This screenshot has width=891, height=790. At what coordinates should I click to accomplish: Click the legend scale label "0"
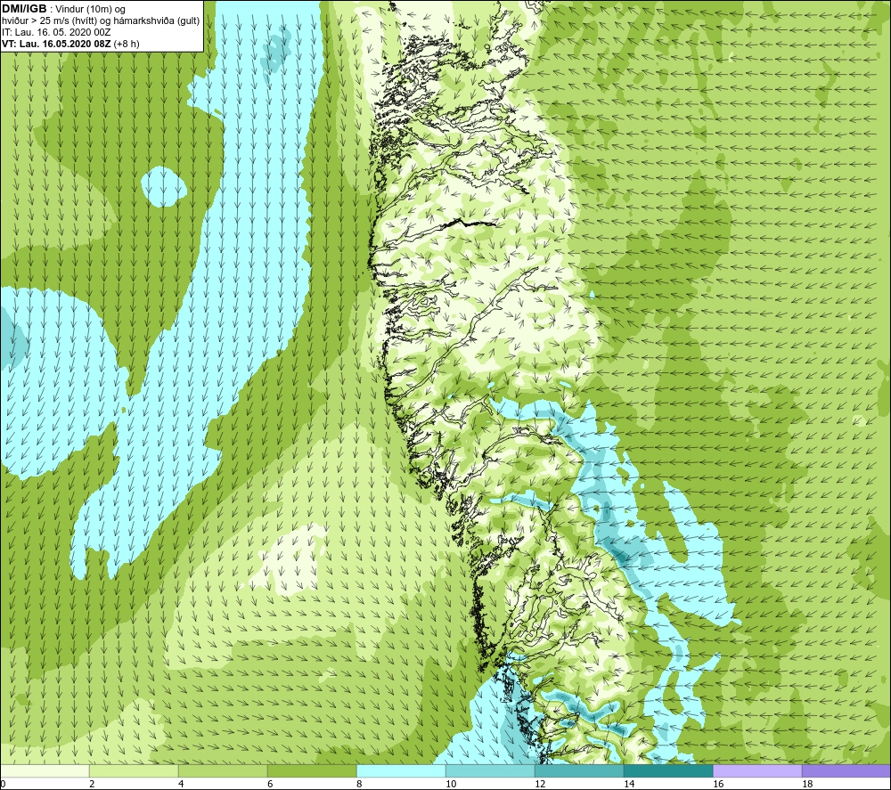click(x=3, y=785)
